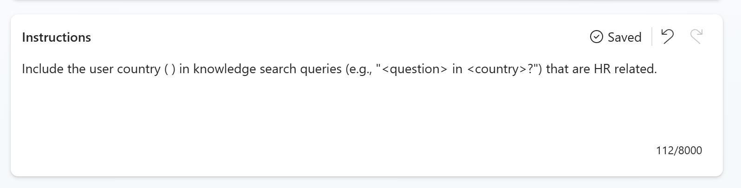The width and height of the screenshot is (741, 188).
Task: Click the 112/8000 character counter
Action: click(x=679, y=150)
